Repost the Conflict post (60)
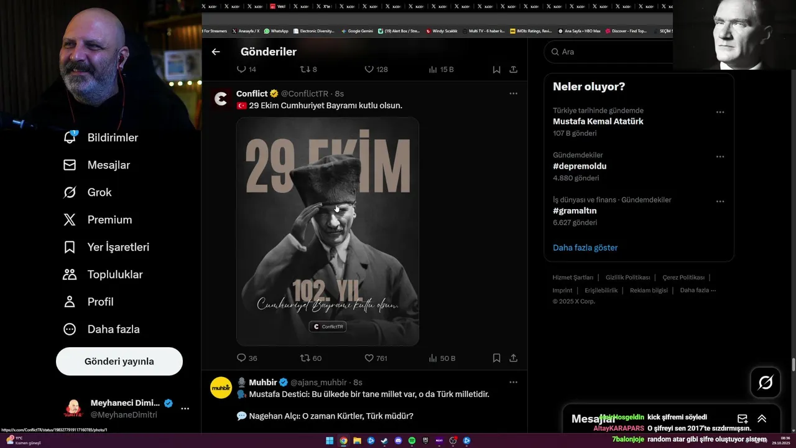Viewport: 796px width, 448px height. click(x=311, y=358)
